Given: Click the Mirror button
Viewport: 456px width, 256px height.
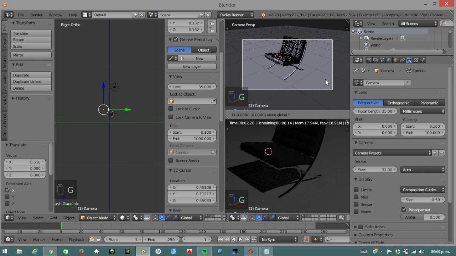Looking at the screenshot, I should click(31, 55).
